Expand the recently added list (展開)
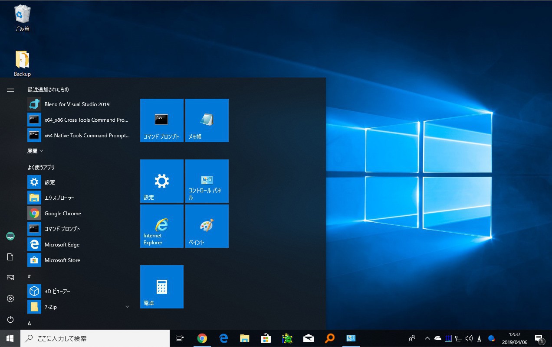The height and width of the screenshot is (347, 552). tap(35, 151)
